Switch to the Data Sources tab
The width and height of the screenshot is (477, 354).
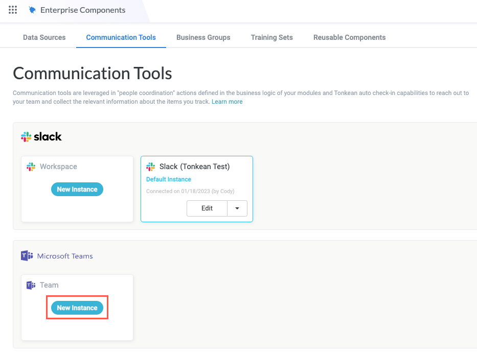click(x=44, y=37)
